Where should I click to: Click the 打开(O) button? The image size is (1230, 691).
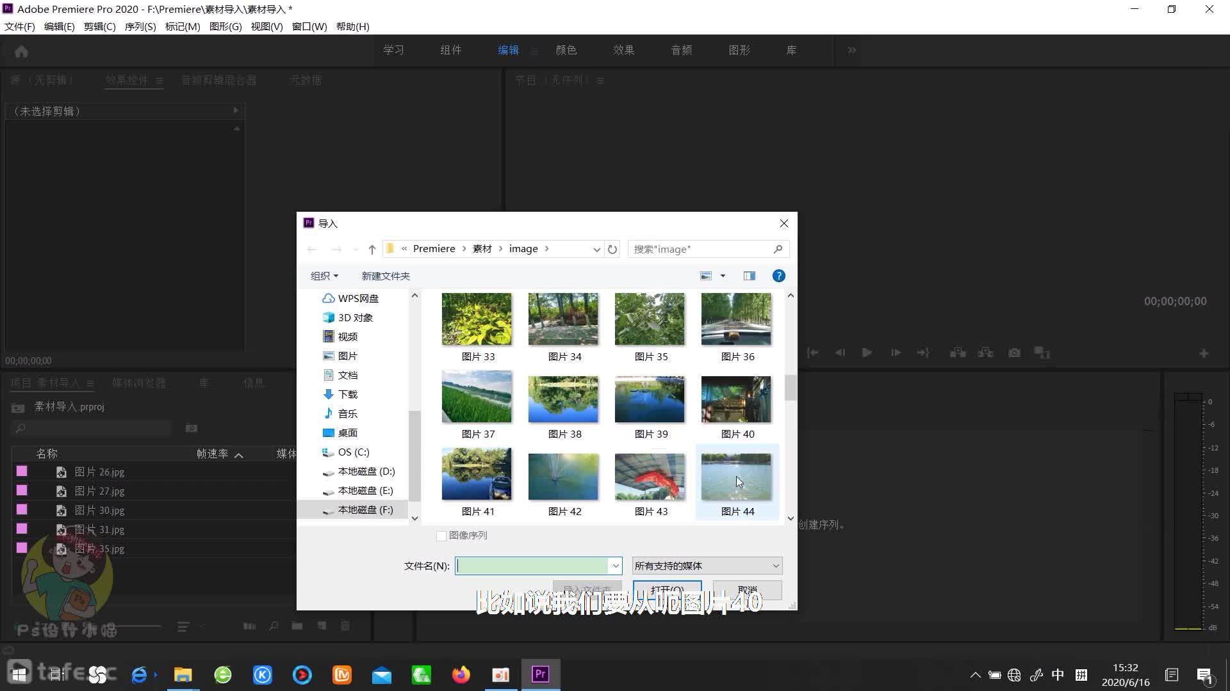(x=667, y=589)
